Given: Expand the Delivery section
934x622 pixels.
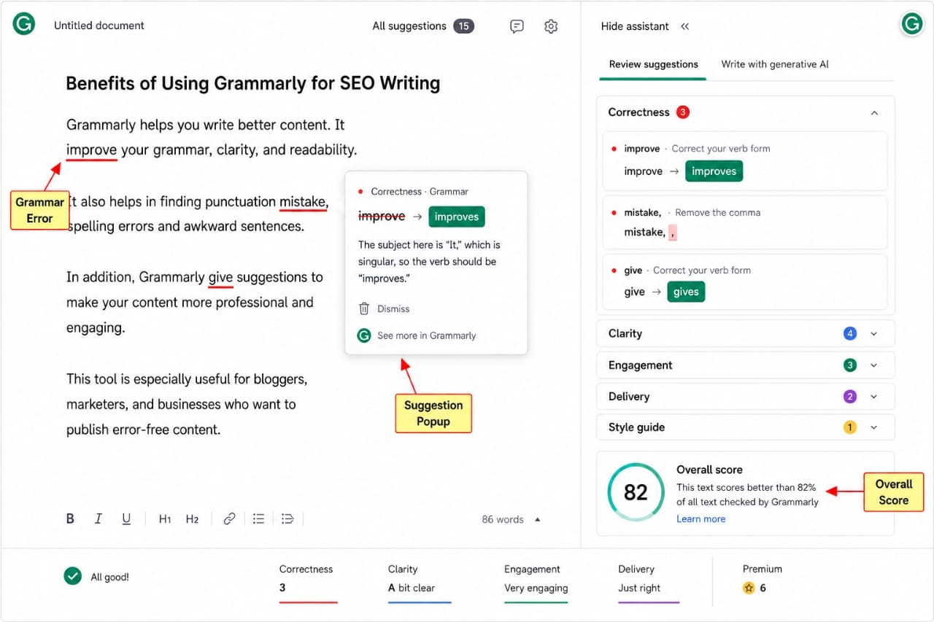Looking at the screenshot, I should point(873,397).
